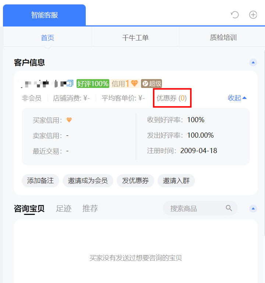Screen dimensions: 265x283
Task: Switch to the 首页 tab
Action: pos(47,38)
